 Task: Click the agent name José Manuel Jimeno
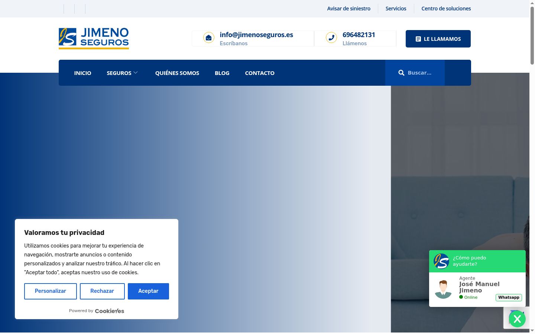pyautogui.click(x=479, y=287)
